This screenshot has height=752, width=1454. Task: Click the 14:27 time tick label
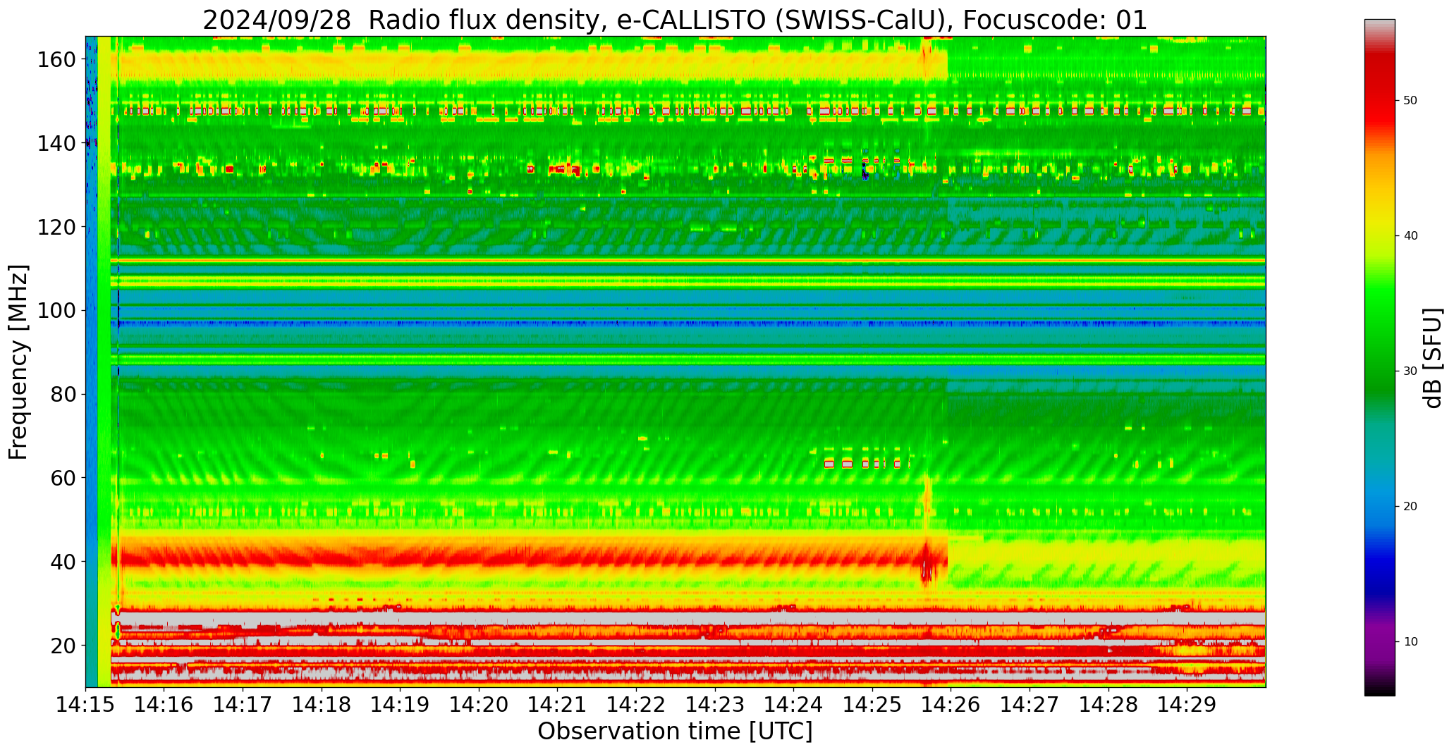coord(1030,704)
